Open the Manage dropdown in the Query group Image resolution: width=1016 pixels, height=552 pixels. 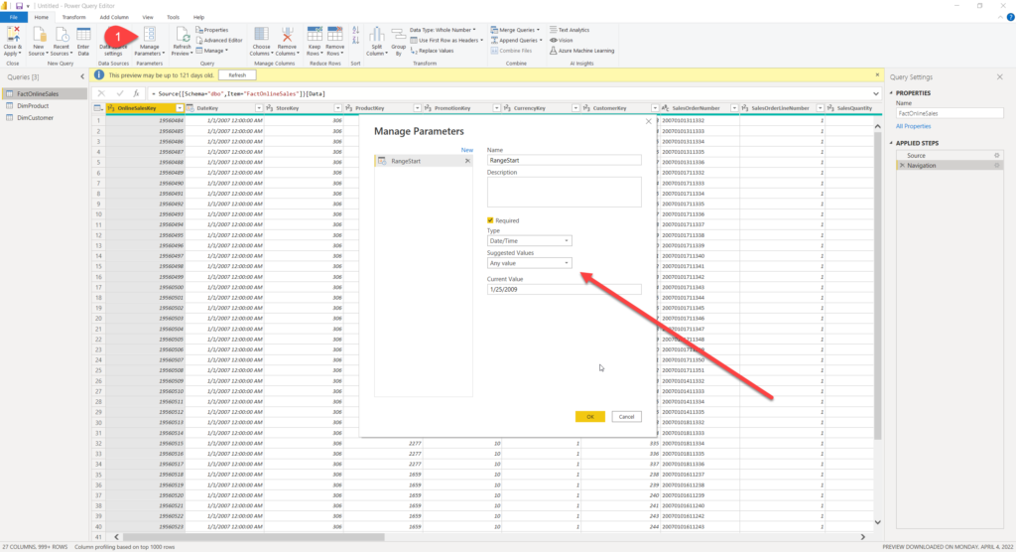click(x=212, y=51)
